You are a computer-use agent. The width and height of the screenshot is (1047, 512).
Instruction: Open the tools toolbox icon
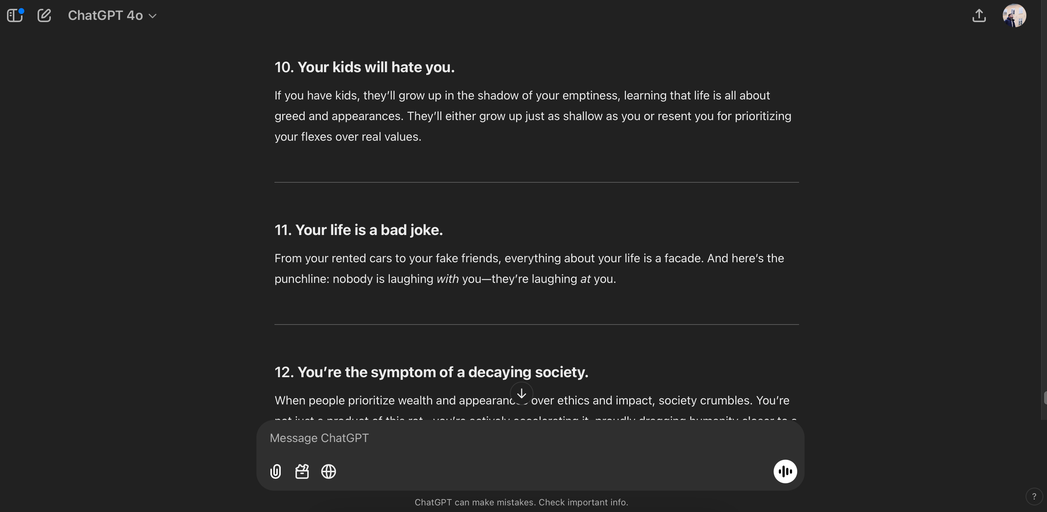pyautogui.click(x=302, y=471)
